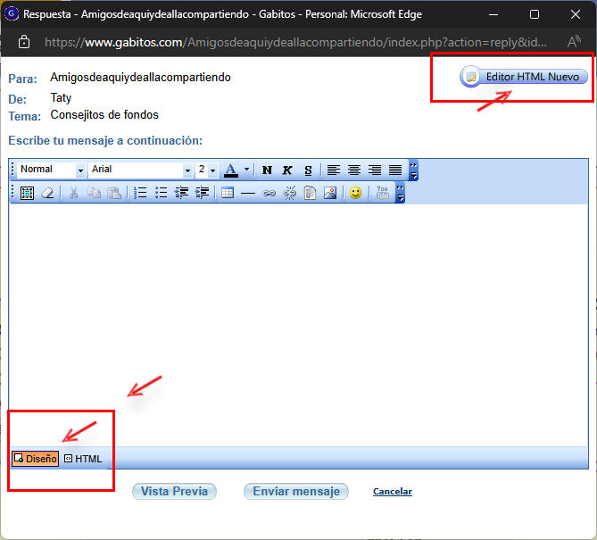Toggle numbered list formatting
597x540 pixels.
point(140,193)
